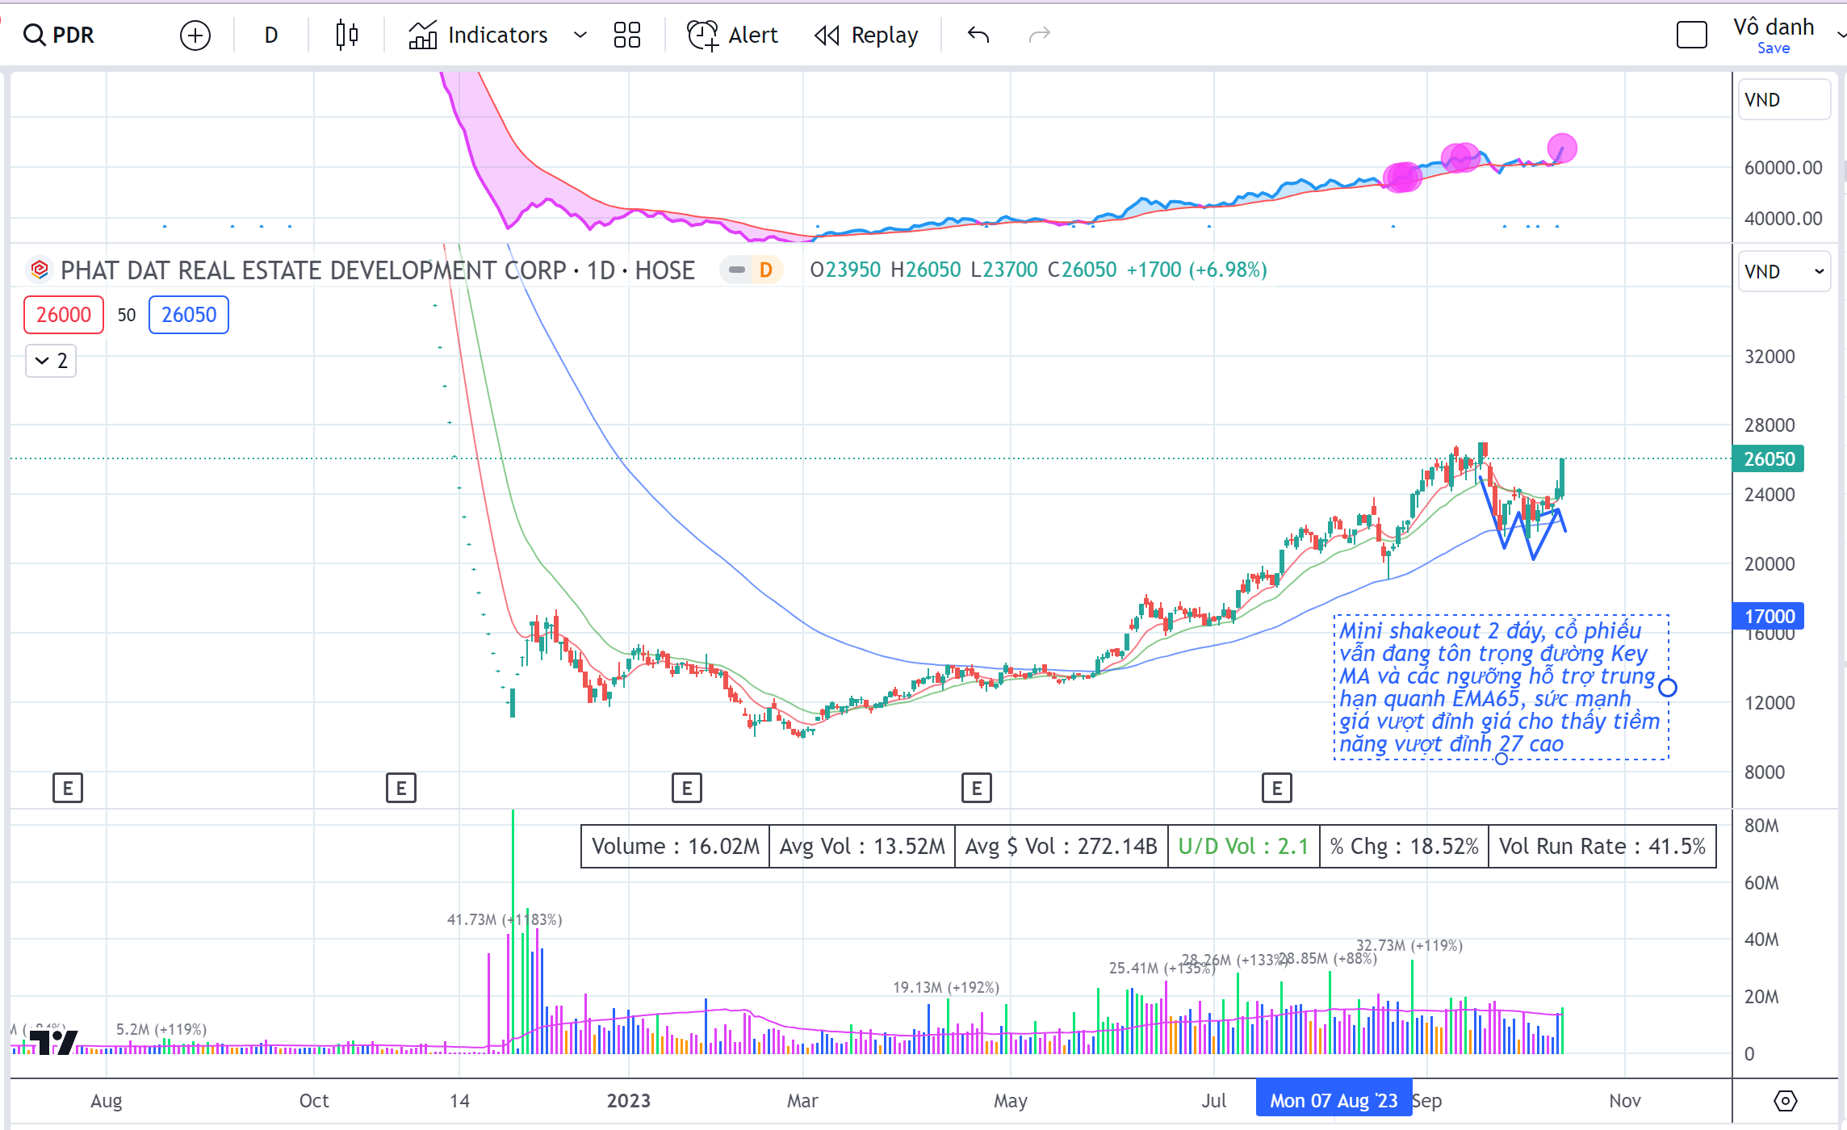Click the 5.2M (+119%) volume label
The height and width of the screenshot is (1130, 1847).
point(161,1029)
